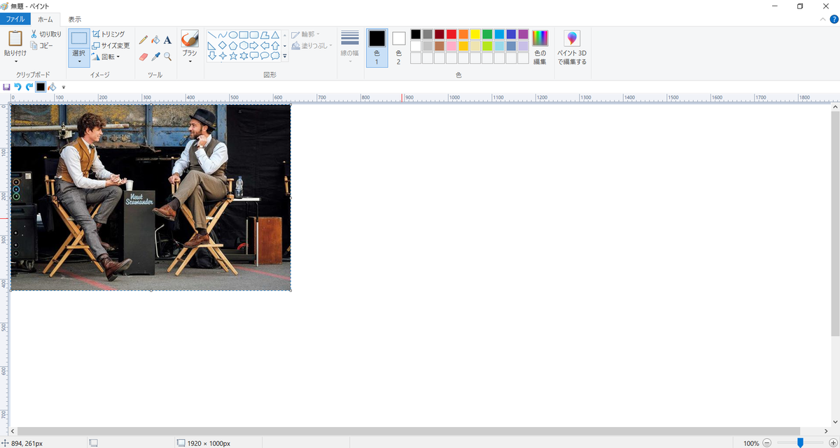Switch to the View (表示) tab
Image resolution: width=840 pixels, height=448 pixels.
tap(74, 19)
